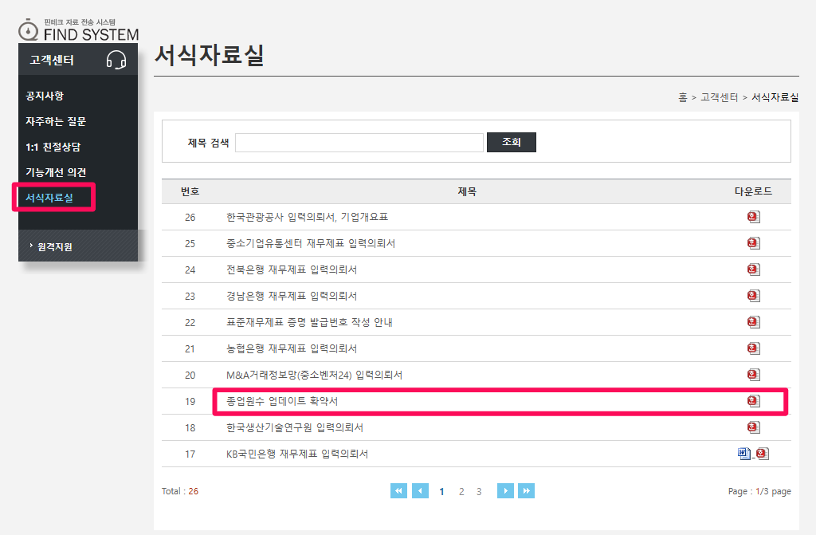
Task: Click 홈 in breadcrumb
Action: pos(683,97)
